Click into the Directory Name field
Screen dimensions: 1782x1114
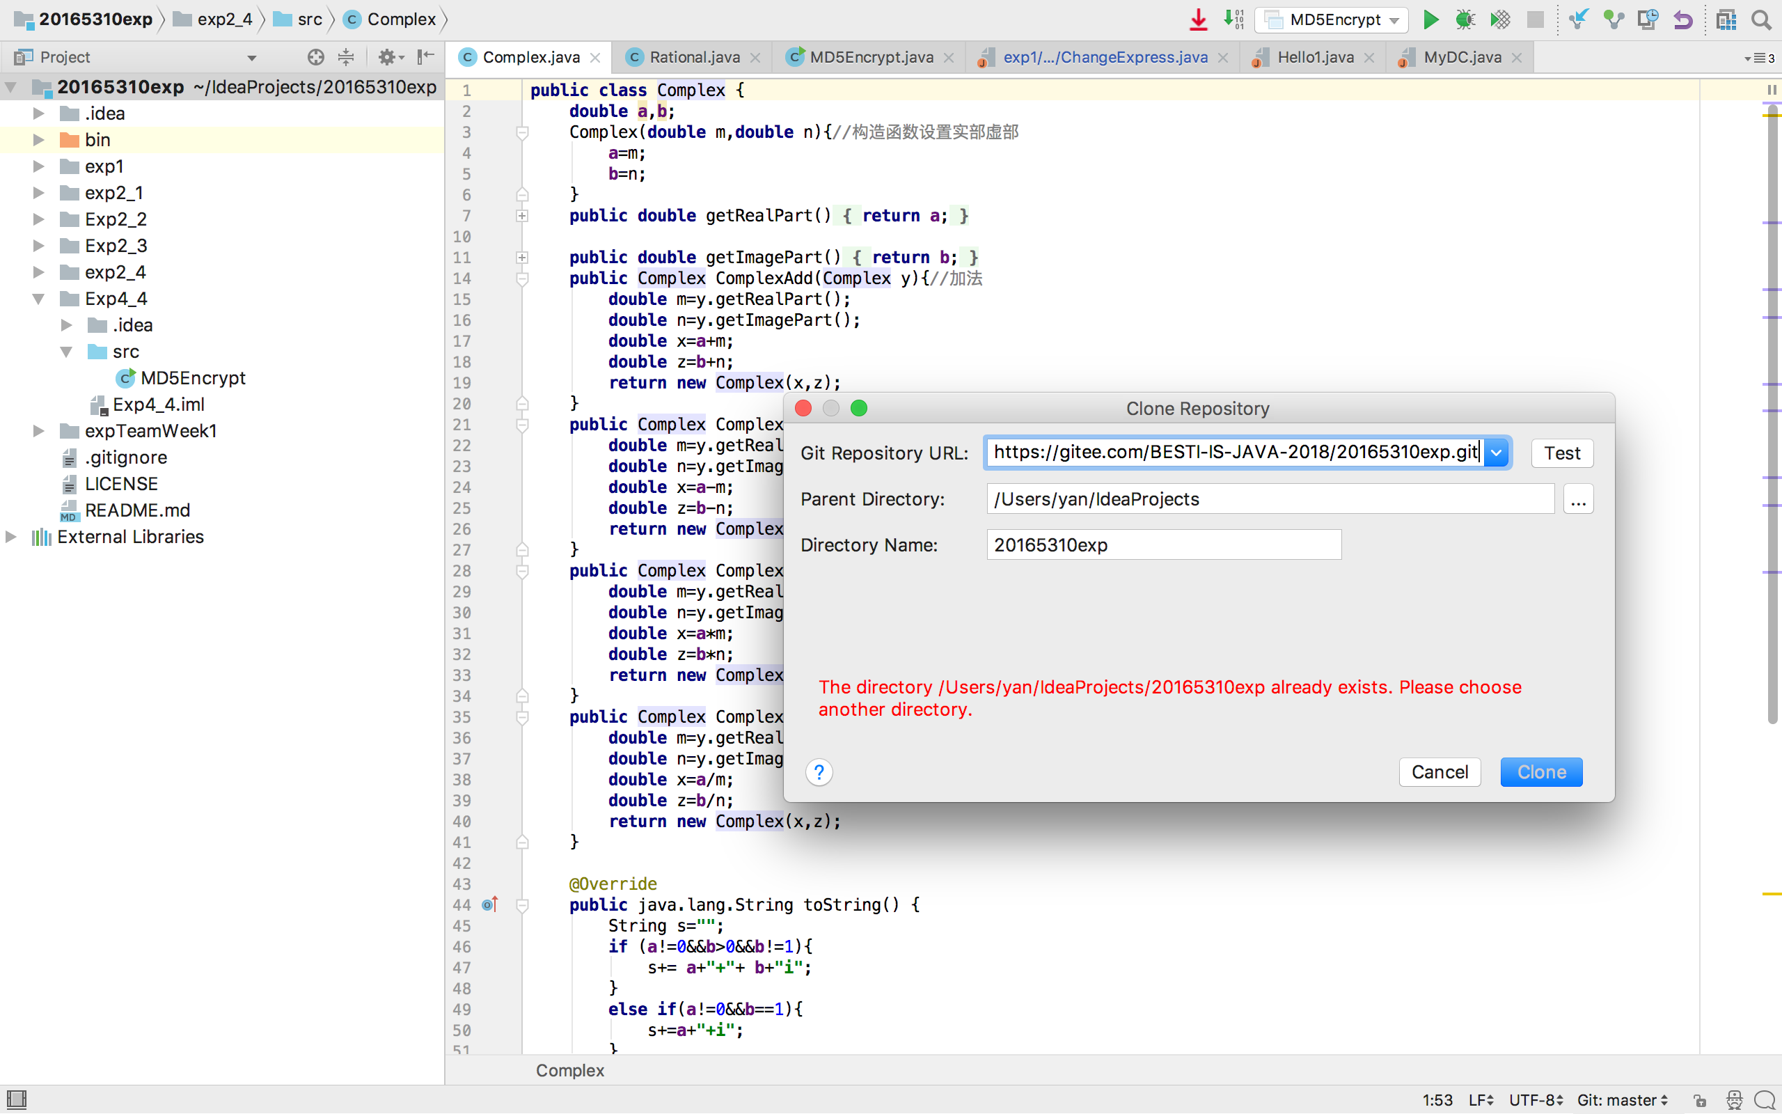[1162, 545]
